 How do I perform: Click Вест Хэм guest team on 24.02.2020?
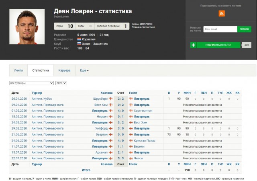click(x=141, y=123)
